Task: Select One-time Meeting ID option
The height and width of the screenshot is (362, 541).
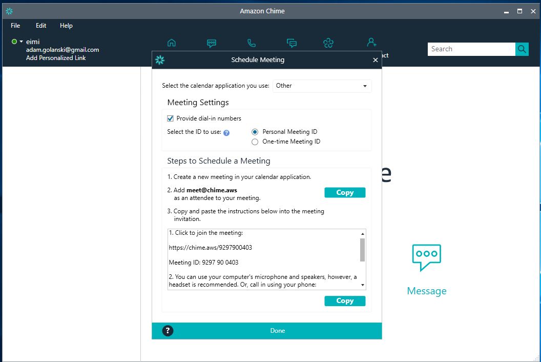Action: pyautogui.click(x=255, y=142)
